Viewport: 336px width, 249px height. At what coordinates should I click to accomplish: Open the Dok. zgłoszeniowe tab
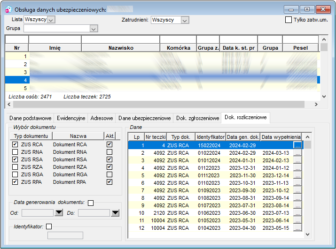197,118
